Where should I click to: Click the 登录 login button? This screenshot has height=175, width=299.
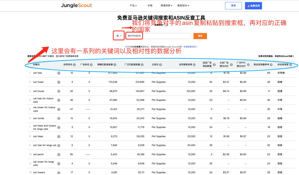233,6
